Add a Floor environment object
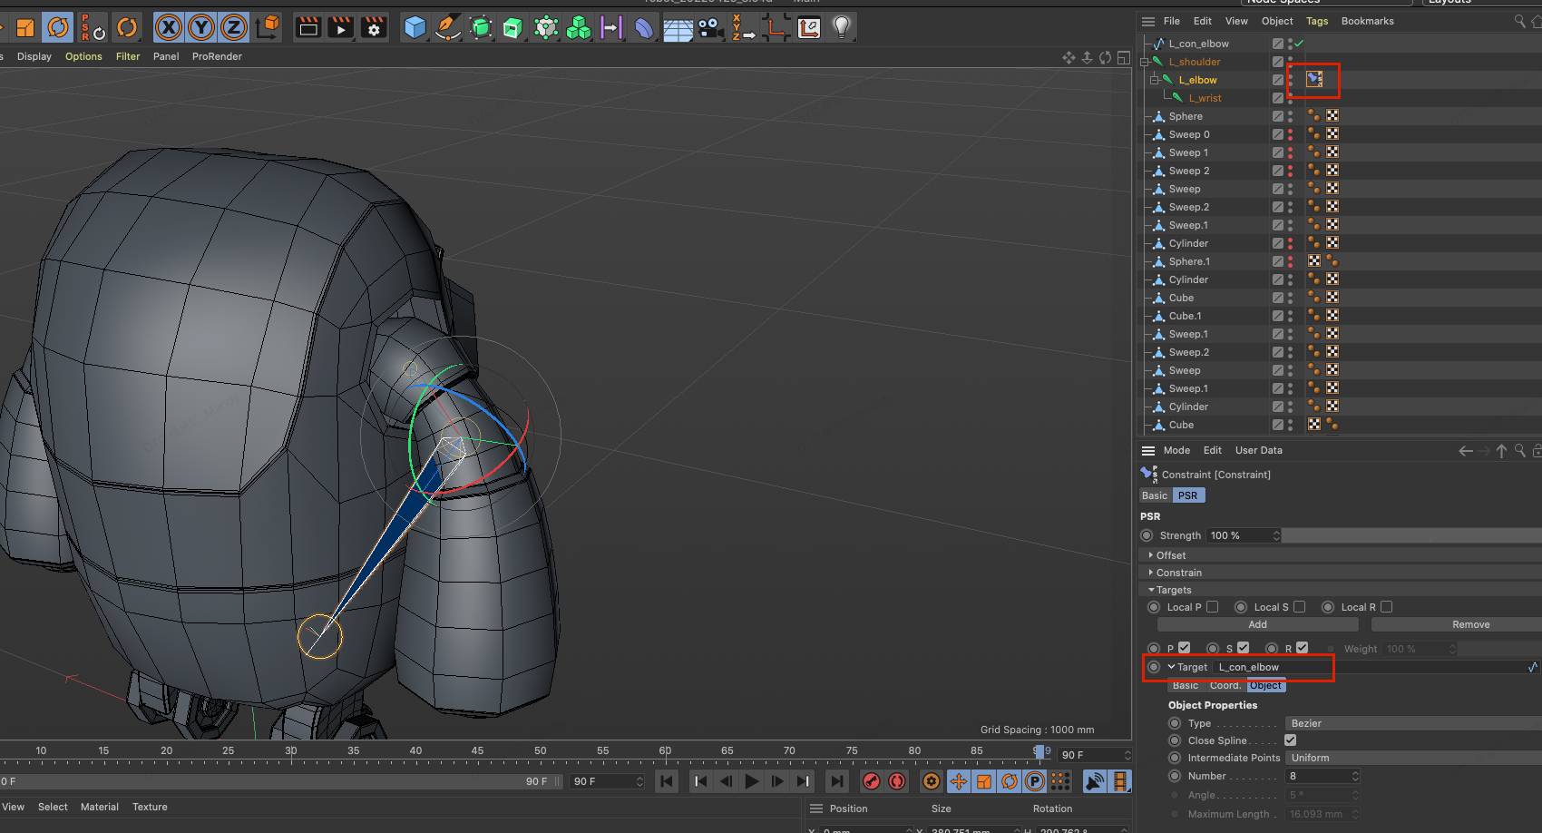1542x833 pixels. pos(678,29)
